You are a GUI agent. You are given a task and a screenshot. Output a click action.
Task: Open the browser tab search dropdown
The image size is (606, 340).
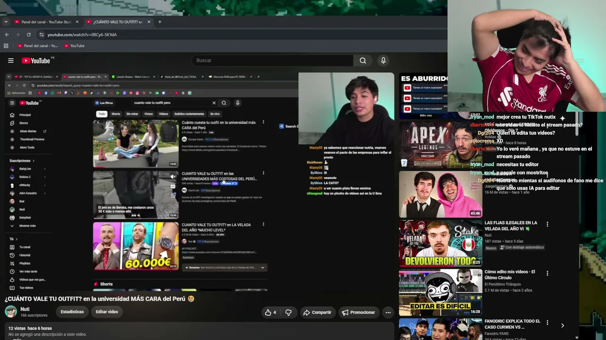pos(6,22)
